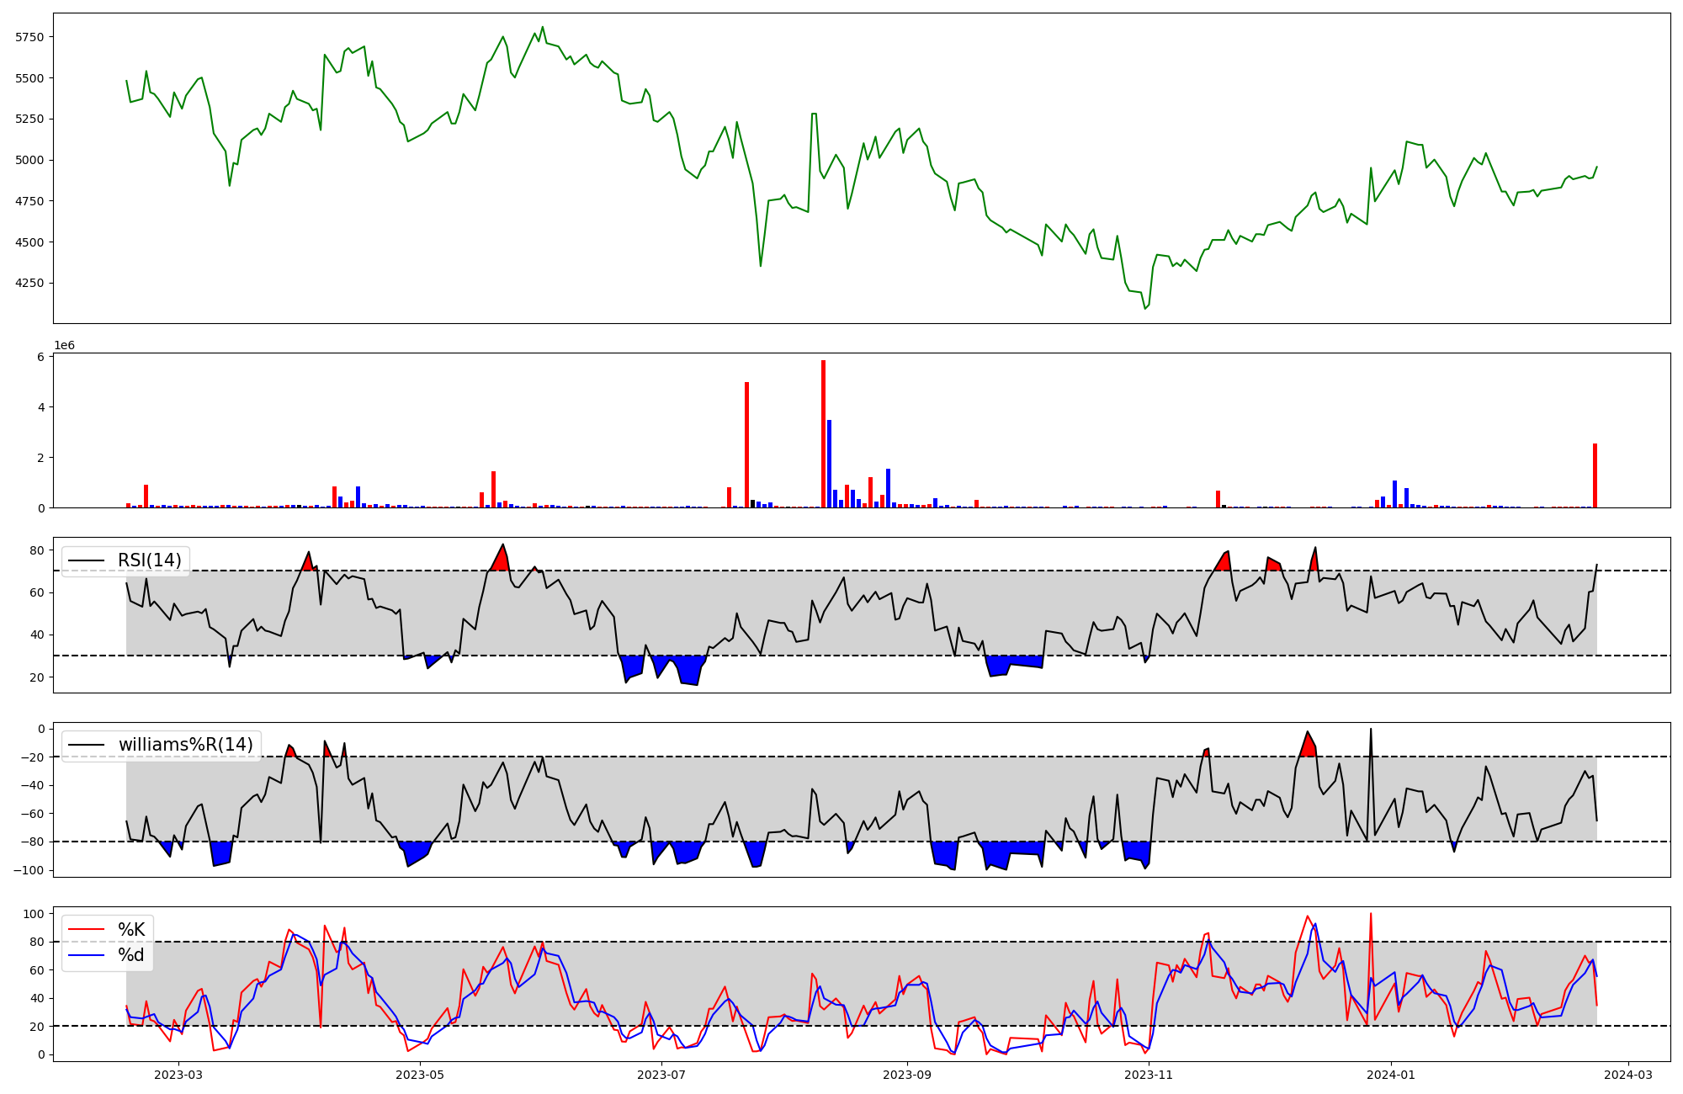
Task: Click the last red volume bar on the right
Action: point(1595,475)
